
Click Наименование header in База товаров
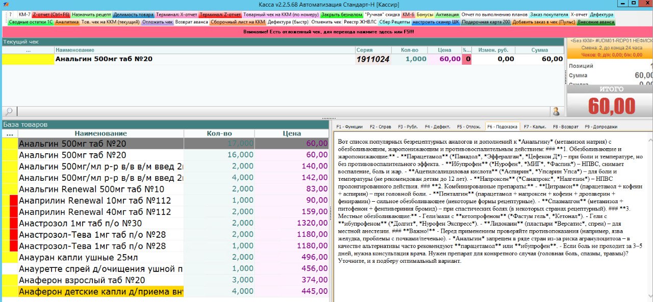point(101,133)
